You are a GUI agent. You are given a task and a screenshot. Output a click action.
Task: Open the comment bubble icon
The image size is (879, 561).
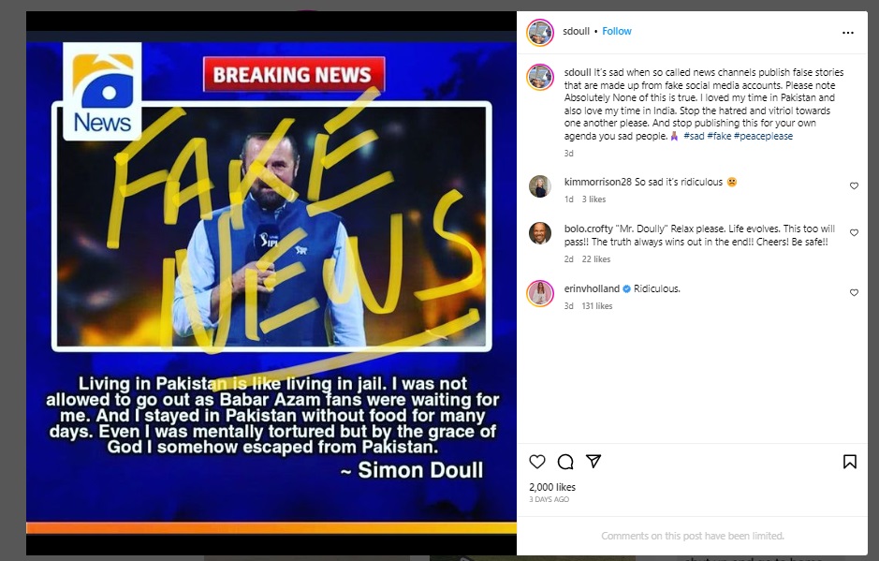click(565, 462)
